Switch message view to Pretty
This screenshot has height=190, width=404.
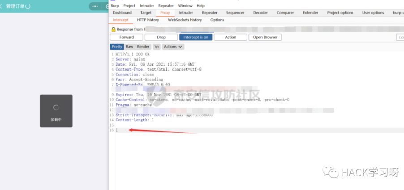(x=117, y=46)
